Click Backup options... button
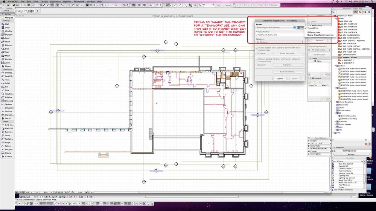The height and width of the screenshot is (211, 376). tap(288, 72)
